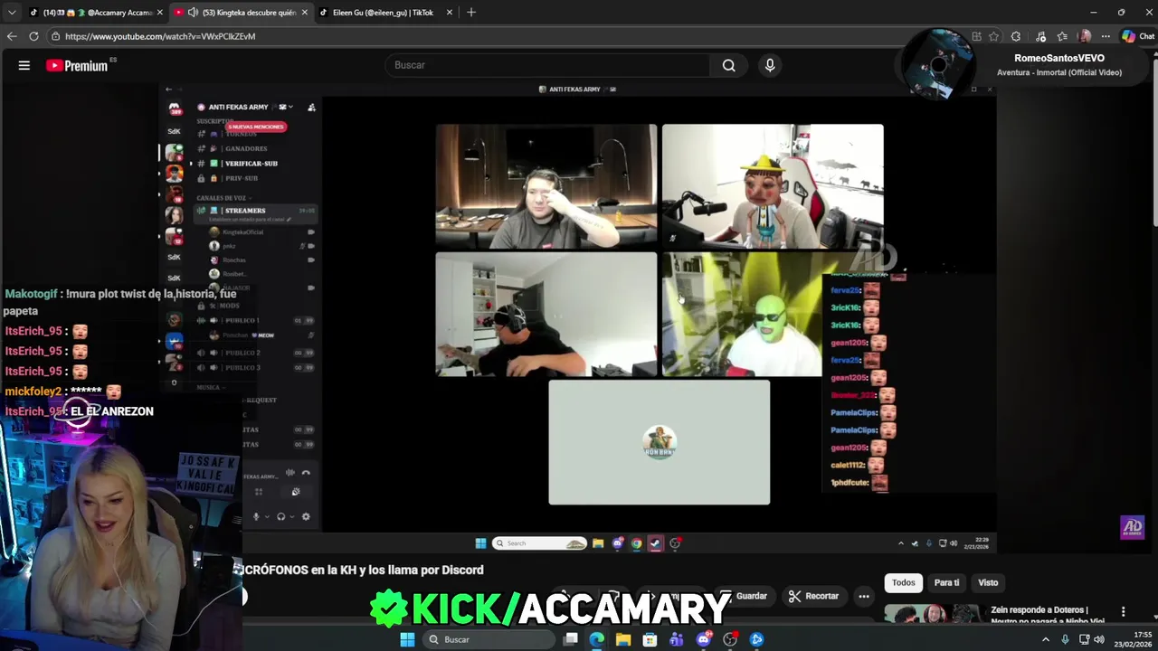
Task: Open Discord from the Windows taskbar
Action: pos(704,640)
